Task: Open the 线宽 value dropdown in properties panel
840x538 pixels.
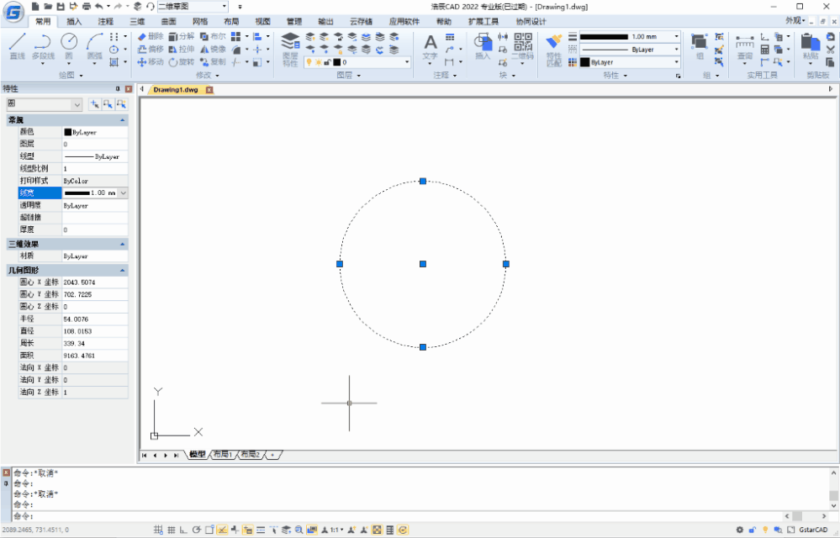Action: [x=124, y=193]
